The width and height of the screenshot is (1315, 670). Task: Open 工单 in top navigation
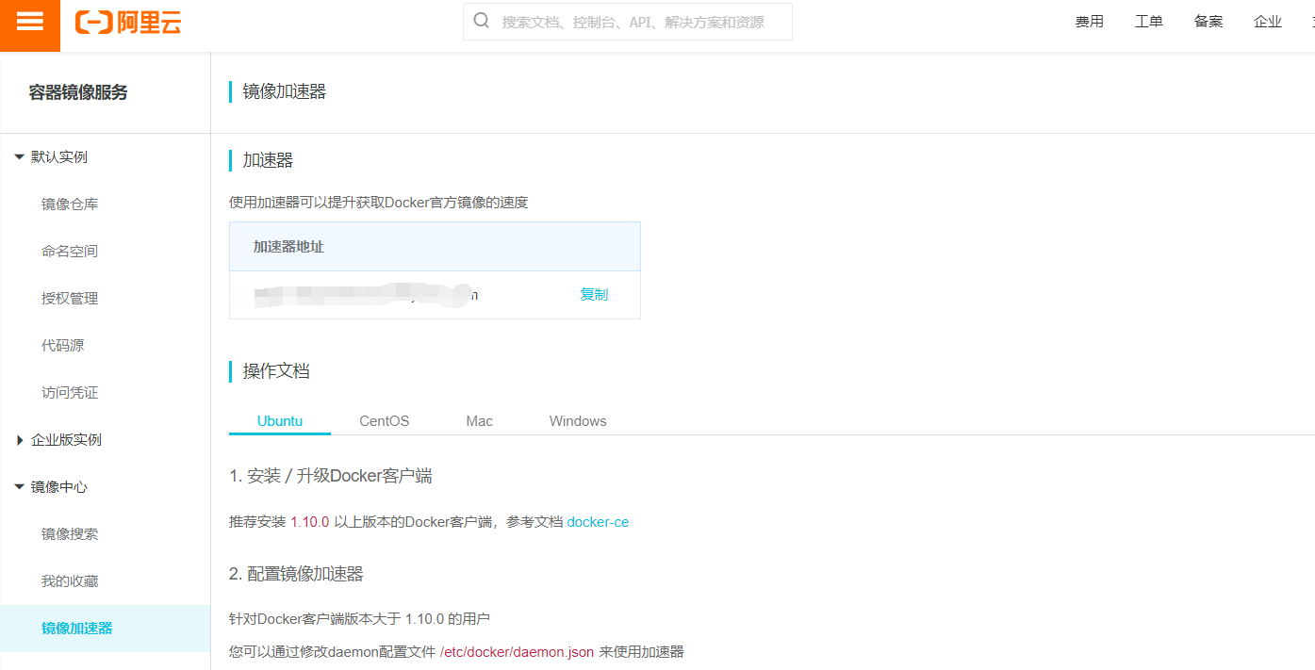click(1149, 22)
